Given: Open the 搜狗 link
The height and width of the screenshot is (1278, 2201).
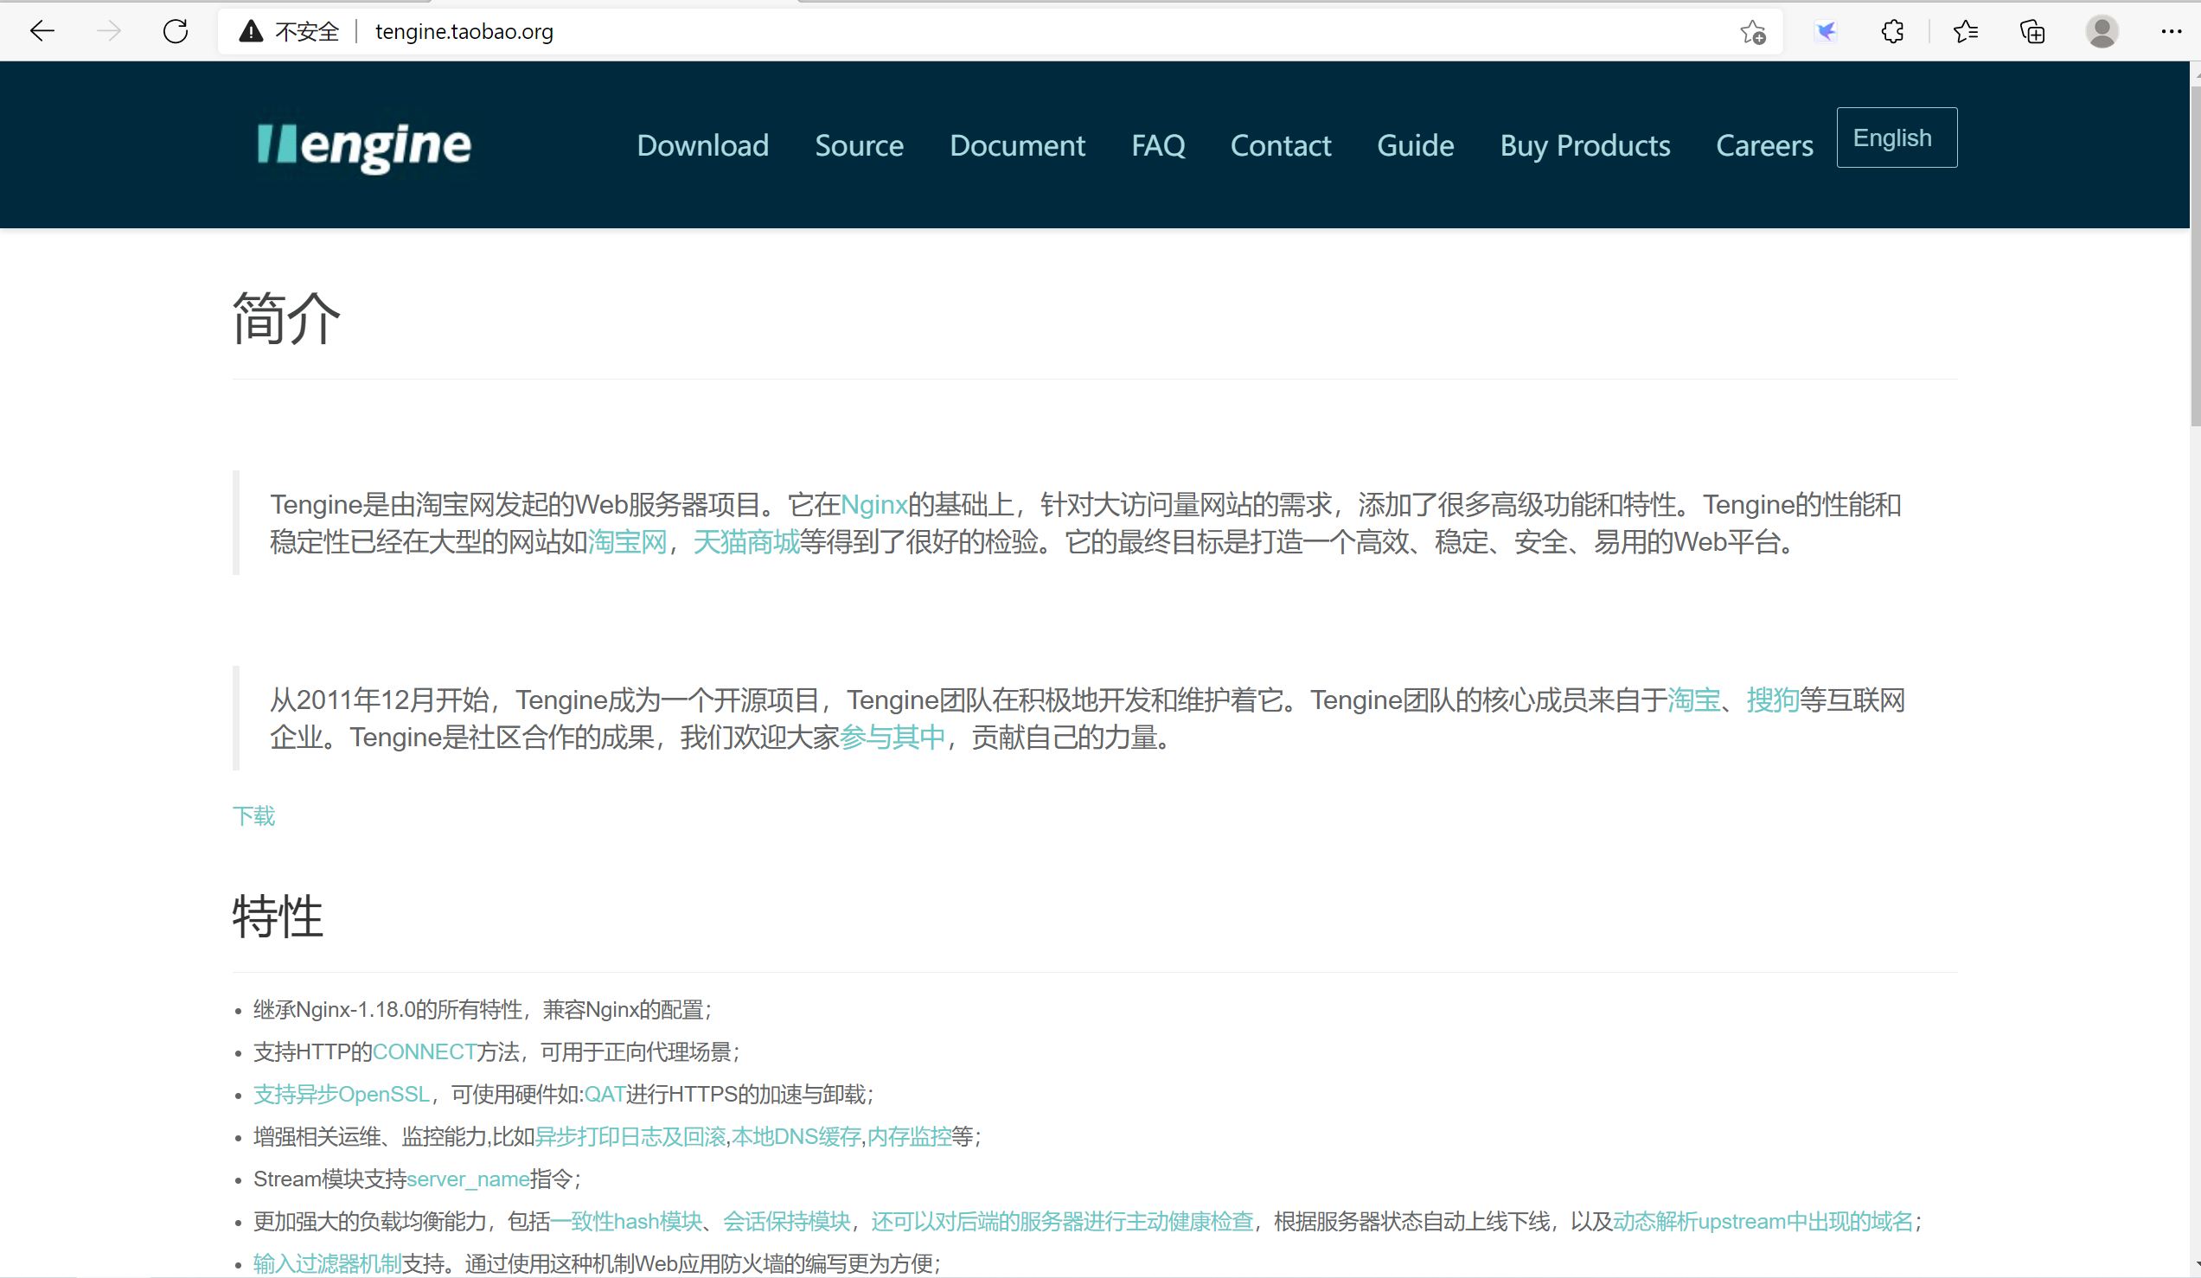Looking at the screenshot, I should tap(1772, 700).
